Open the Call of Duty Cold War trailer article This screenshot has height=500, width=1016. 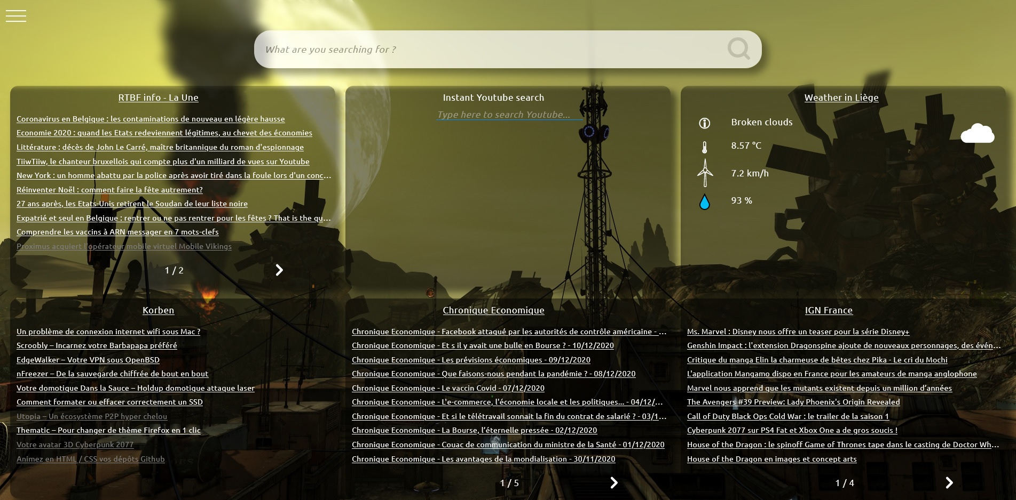pos(788,416)
